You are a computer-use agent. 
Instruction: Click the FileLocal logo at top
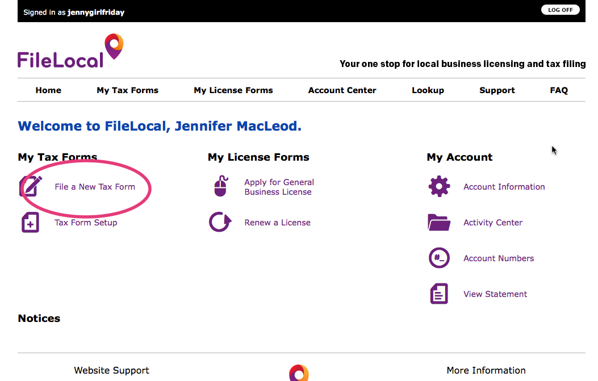[70, 51]
